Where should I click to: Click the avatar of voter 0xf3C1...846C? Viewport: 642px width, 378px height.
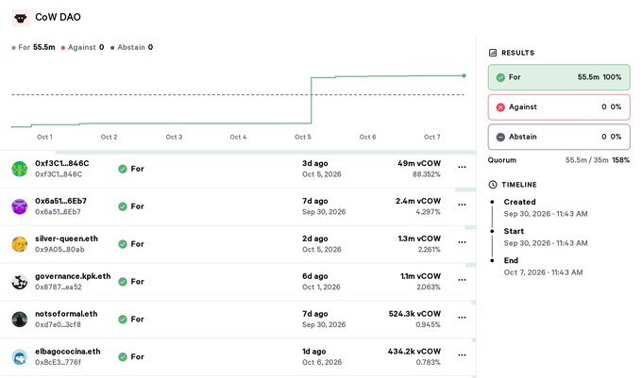pyautogui.click(x=20, y=169)
